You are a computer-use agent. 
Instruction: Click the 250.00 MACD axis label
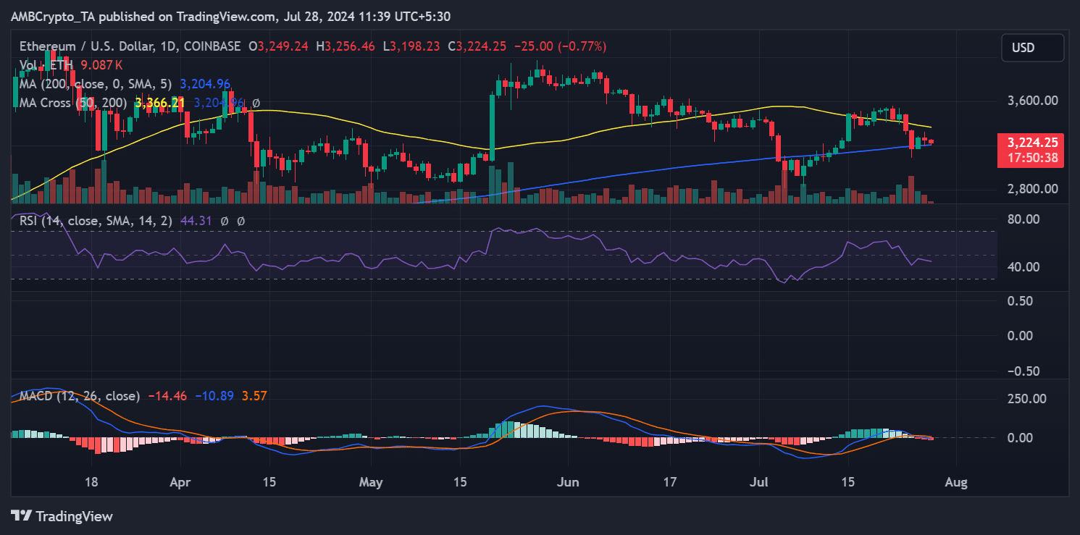1026,399
